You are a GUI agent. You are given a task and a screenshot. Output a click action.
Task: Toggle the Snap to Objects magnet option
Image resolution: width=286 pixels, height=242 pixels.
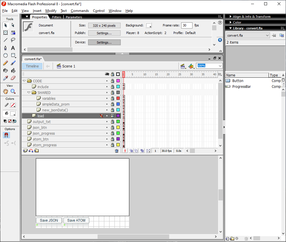point(6,135)
